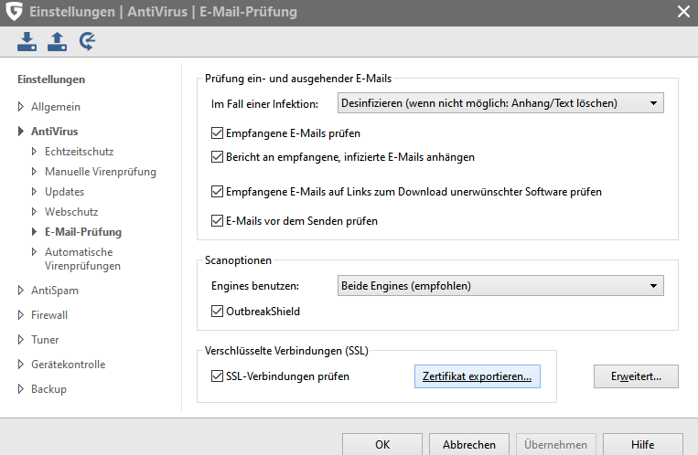Toggle 'SSL-Verbindungen prüfen' checkbox
This screenshot has height=455, width=698.
[217, 376]
